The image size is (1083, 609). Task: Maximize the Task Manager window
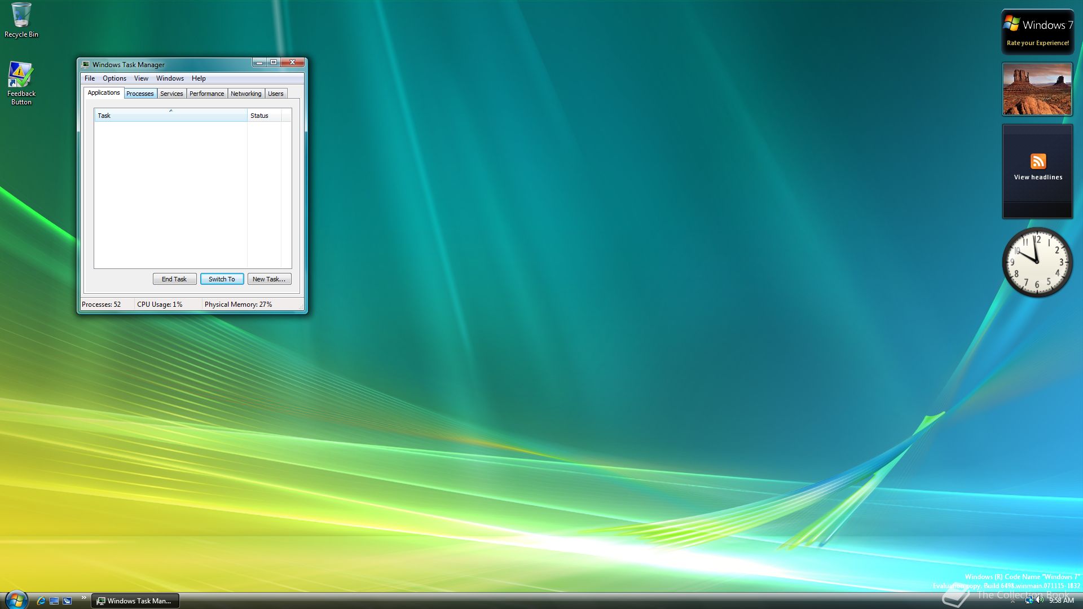[274, 63]
